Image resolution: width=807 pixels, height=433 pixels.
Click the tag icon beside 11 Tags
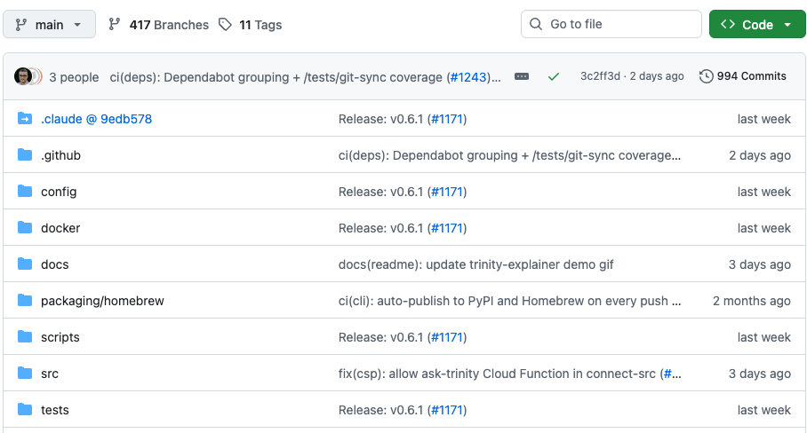click(x=225, y=24)
